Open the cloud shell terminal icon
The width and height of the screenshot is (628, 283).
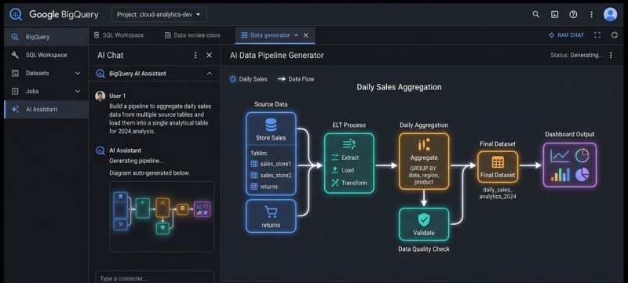(x=554, y=14)
